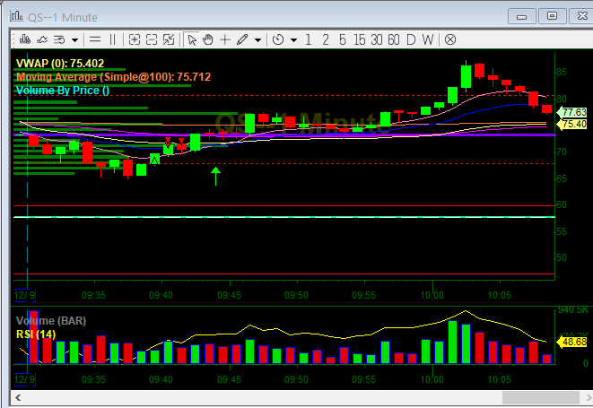This screenshot has width=593, height=408.
Task: Click the zoom in icon
Action: [135, 39]
